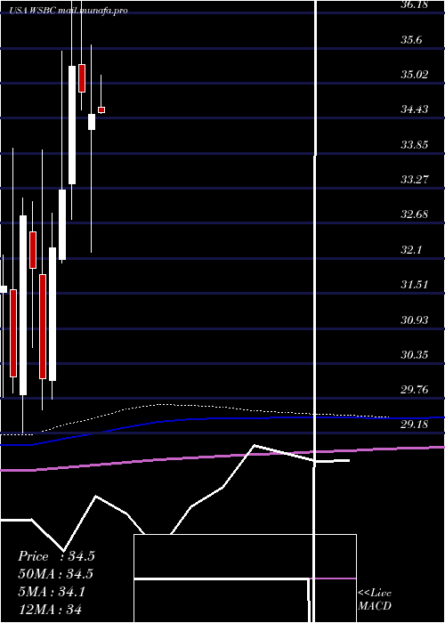The height and width of the screenshot is (623, 445).
Task: Select the 34.43 price axis label
Action: click(x=414, y=109)
